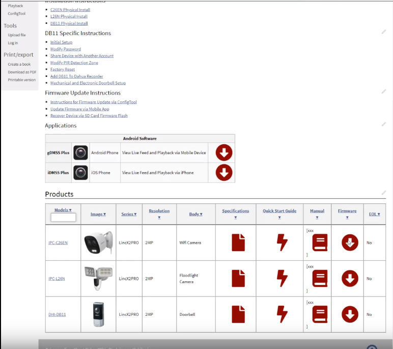Open C26EN Physical Install link
The image size is (393, 349).
[70, 10]
